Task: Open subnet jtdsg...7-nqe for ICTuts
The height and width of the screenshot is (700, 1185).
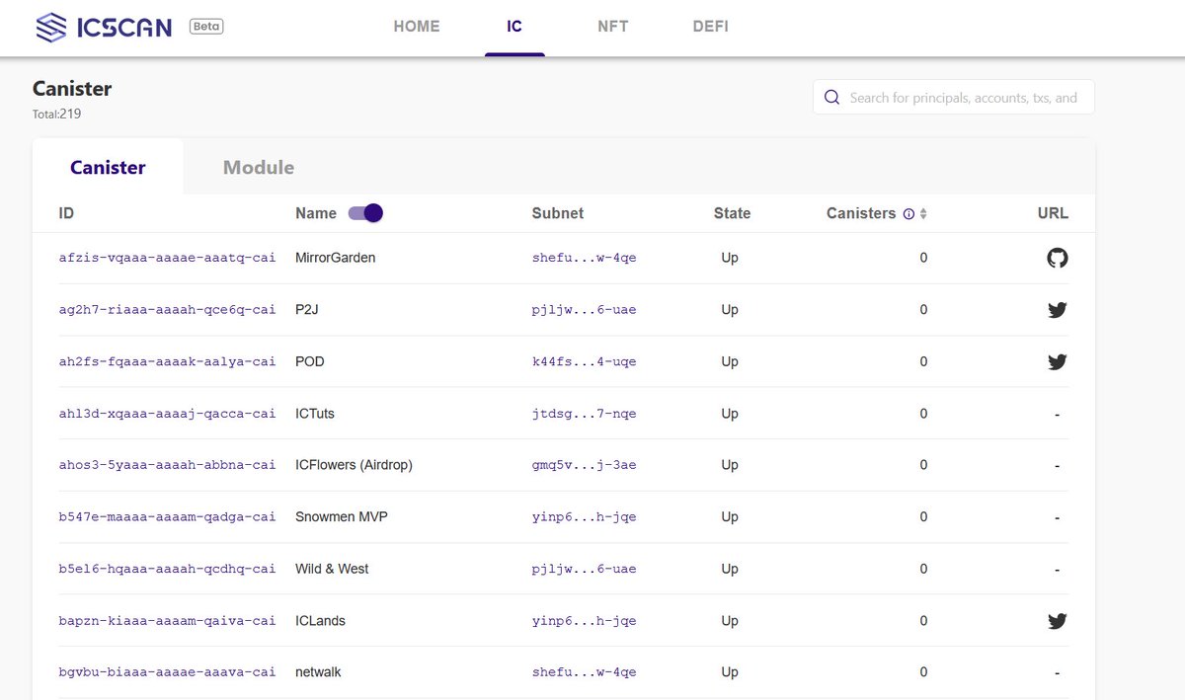Action: tap(584, 414)
